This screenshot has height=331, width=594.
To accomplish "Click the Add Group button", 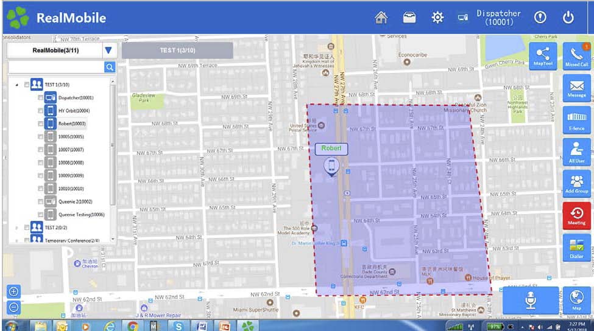I will pos(576,184).
